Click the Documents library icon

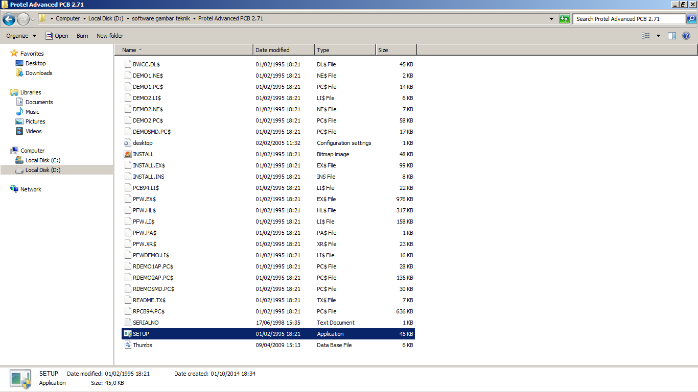[19, 102]
